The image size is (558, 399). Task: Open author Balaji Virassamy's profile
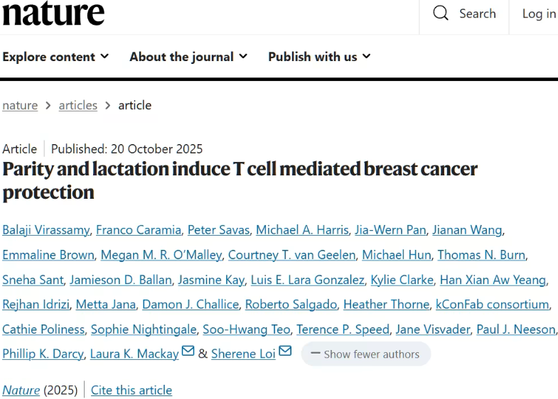click(45, 229)
